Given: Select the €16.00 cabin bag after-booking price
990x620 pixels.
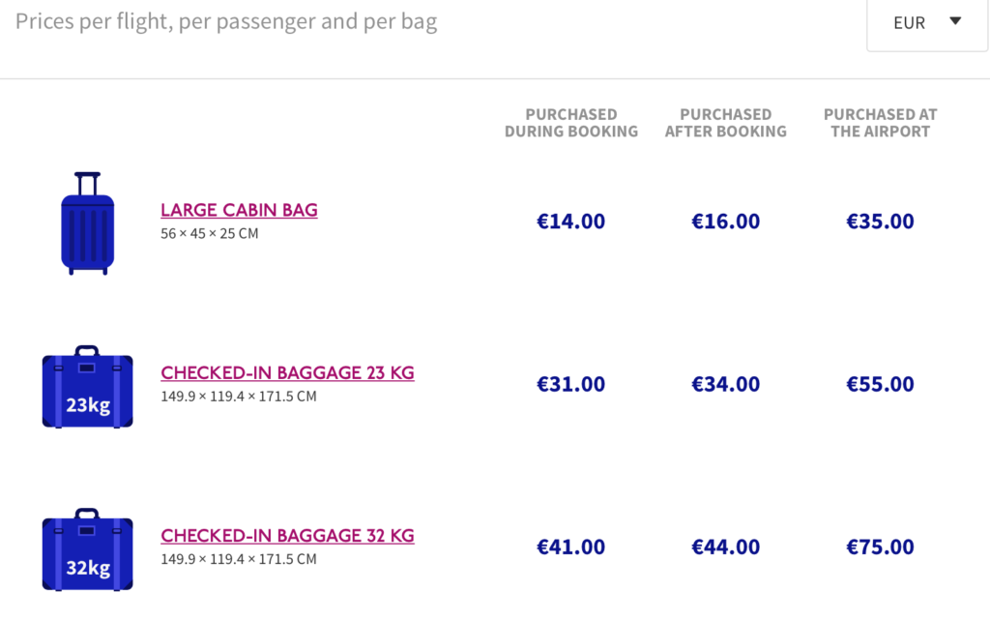Looking at the screenshot, I should (725, 221).
